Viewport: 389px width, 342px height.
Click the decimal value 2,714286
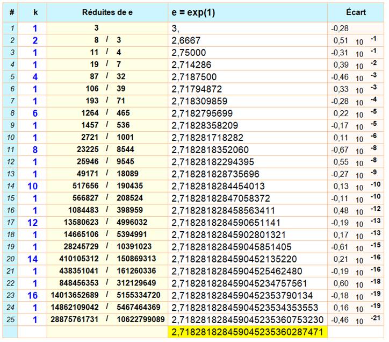[192, 64]
